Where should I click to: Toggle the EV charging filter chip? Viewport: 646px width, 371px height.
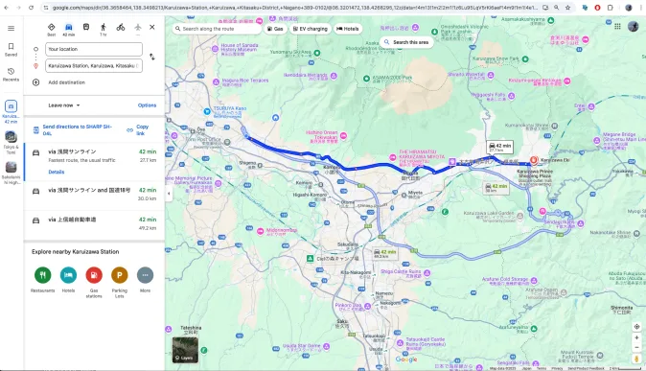coord(310,29)
